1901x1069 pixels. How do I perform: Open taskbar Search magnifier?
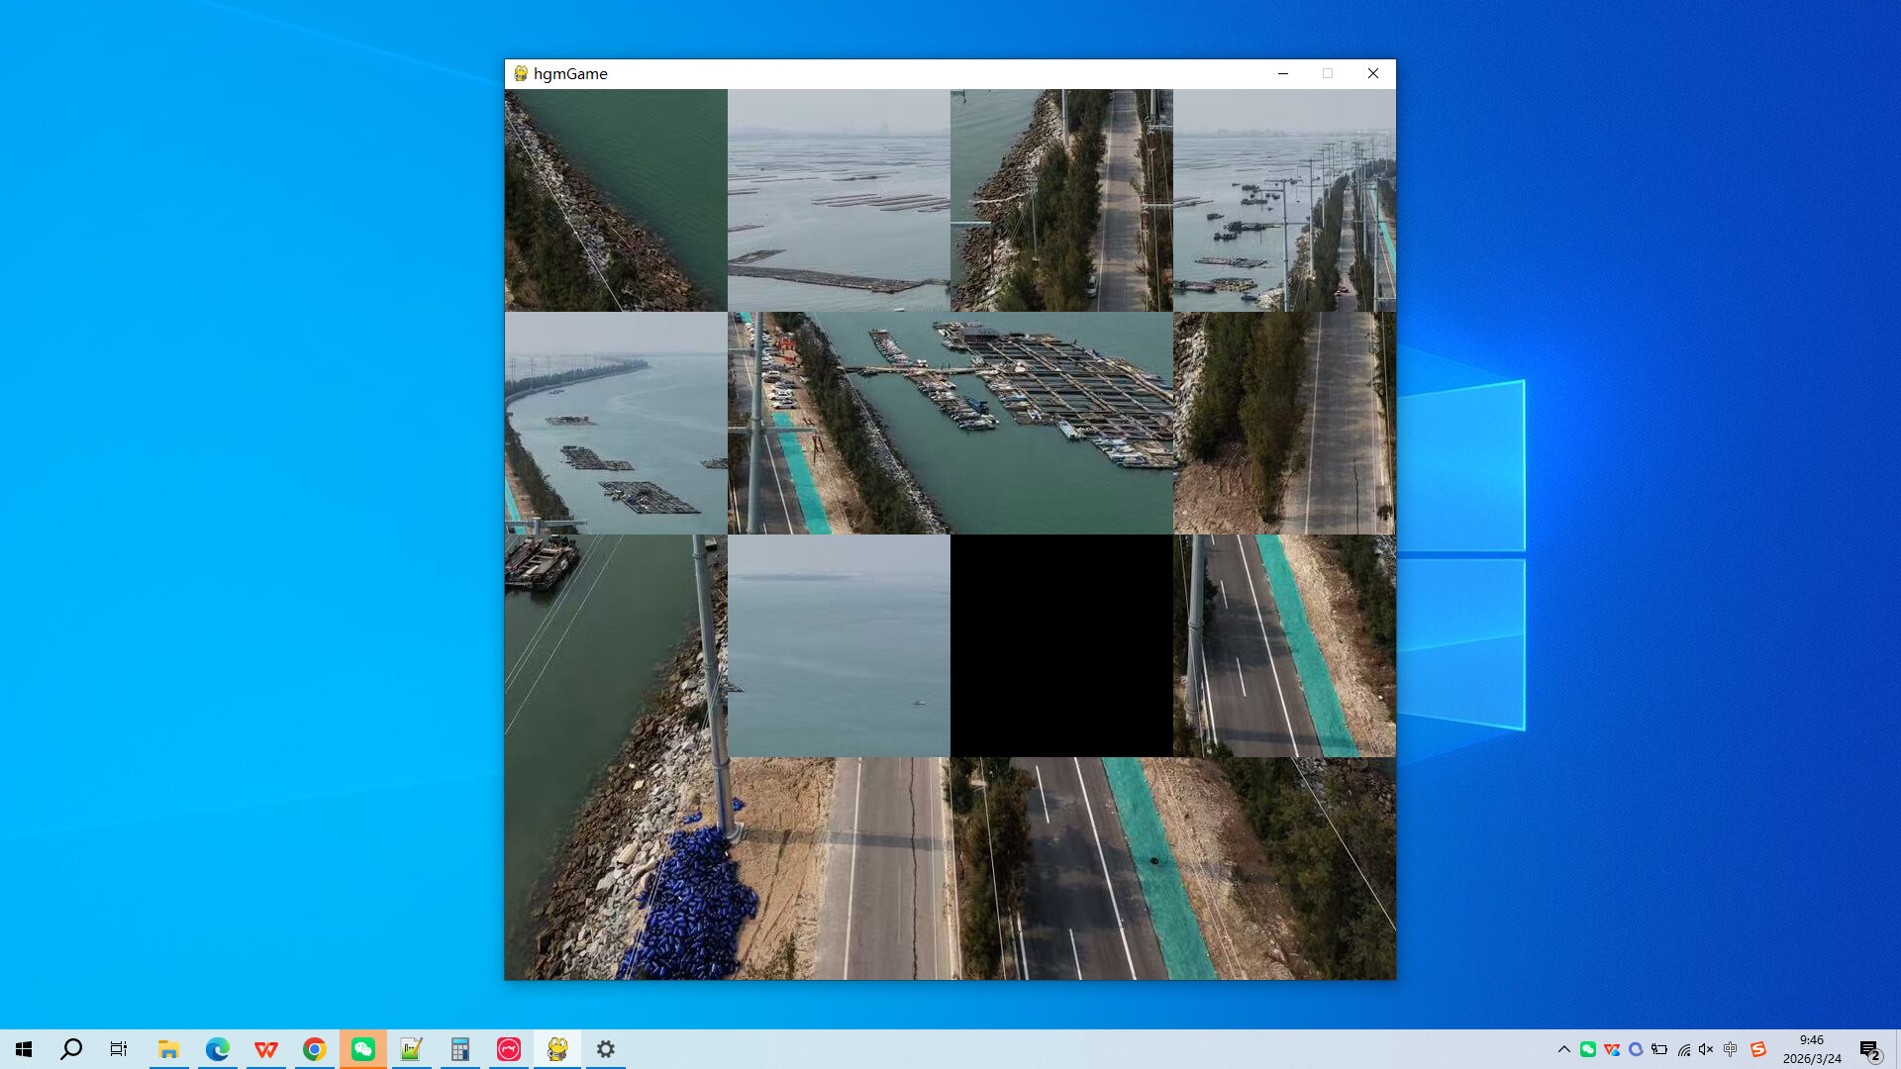click(71, 1049)
